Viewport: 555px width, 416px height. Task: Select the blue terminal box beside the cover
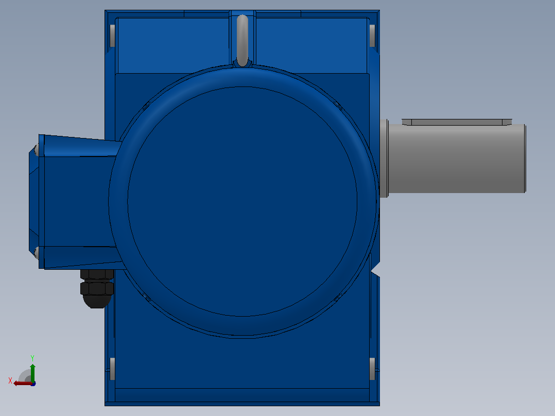tap(76, 201)
